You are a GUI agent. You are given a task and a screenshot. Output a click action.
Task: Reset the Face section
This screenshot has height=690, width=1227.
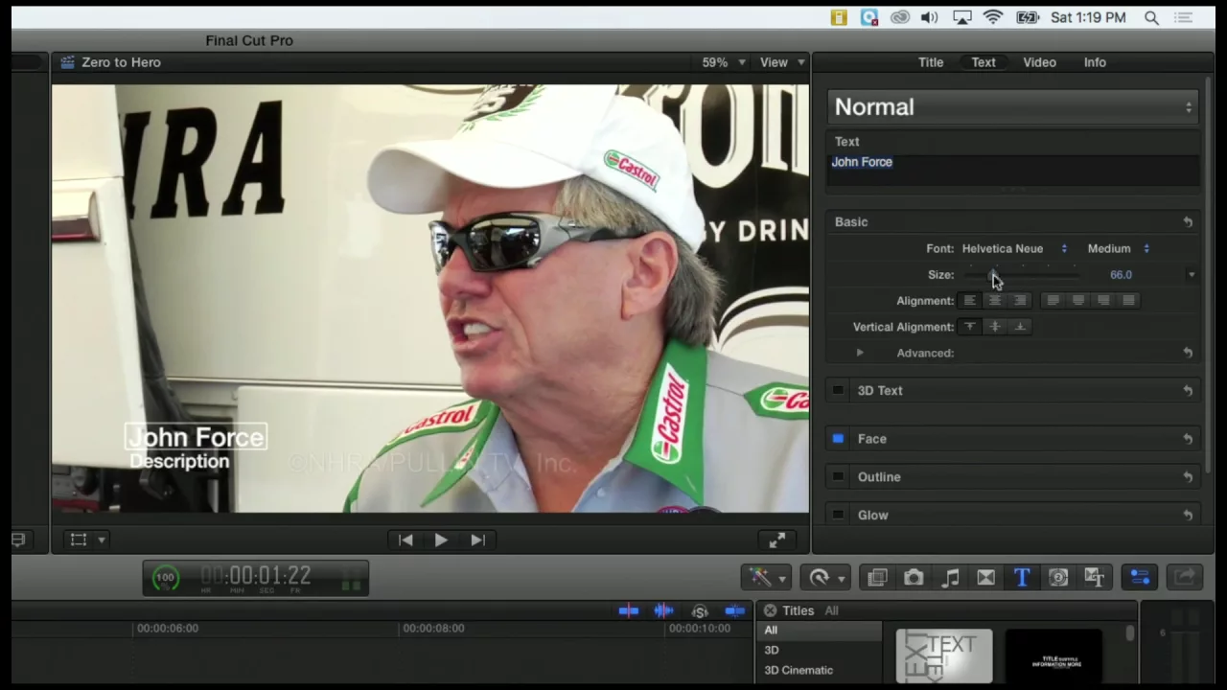(x=1188, y=439)
